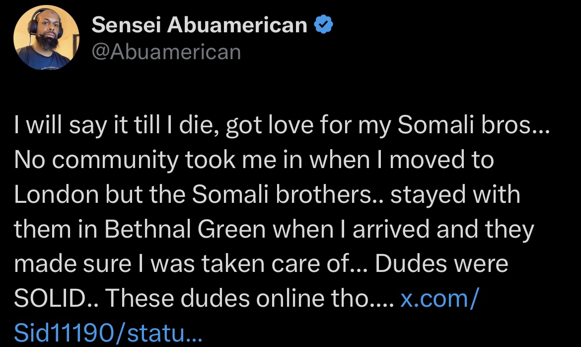Click the phrase 'Dudes were' in the tweet

click(x=441, y=263)
